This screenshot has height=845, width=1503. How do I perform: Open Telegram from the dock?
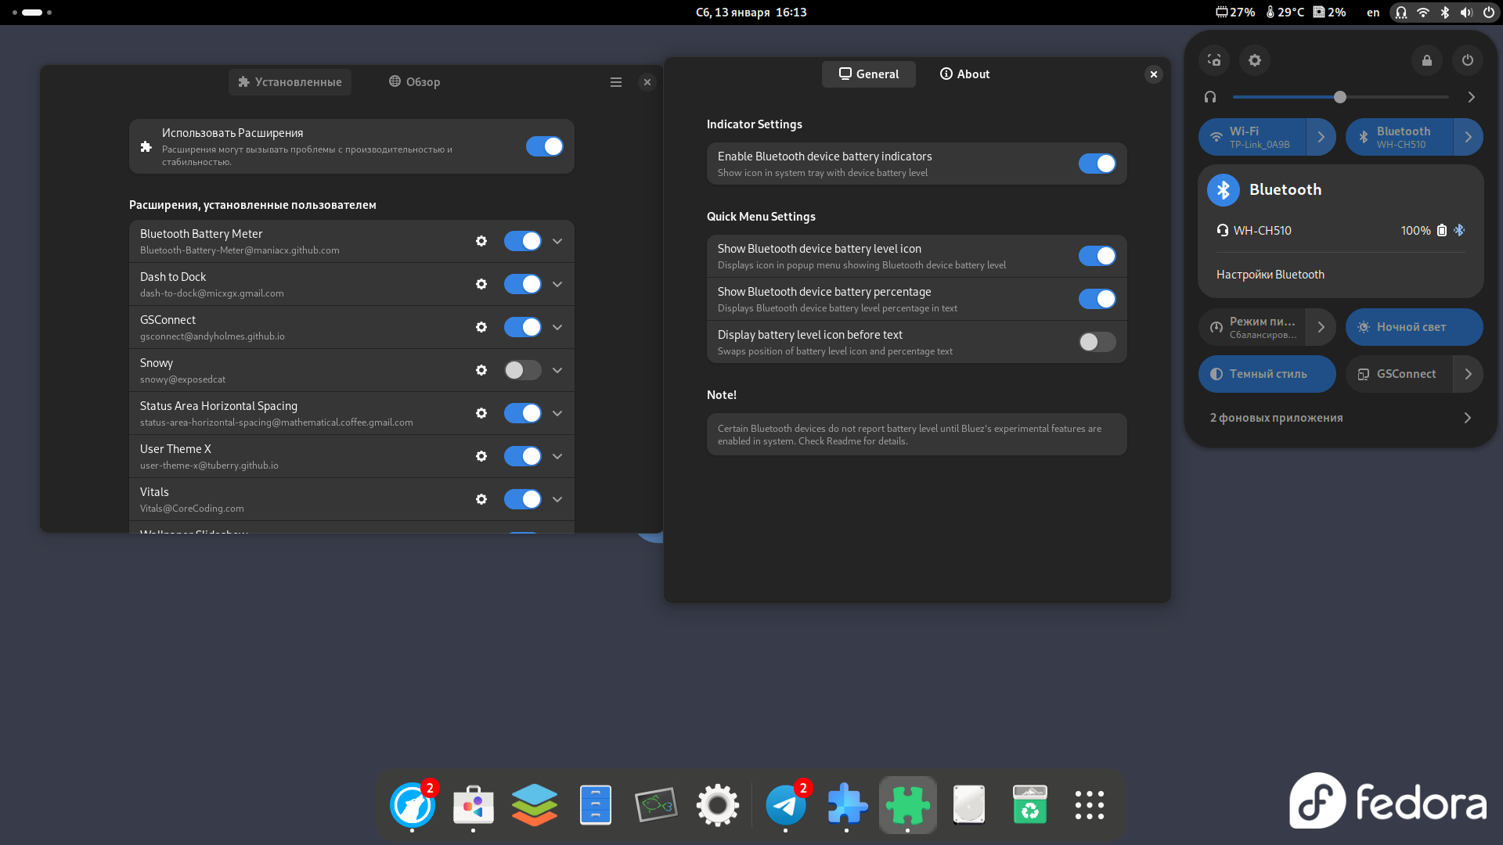tap(786, 804)
